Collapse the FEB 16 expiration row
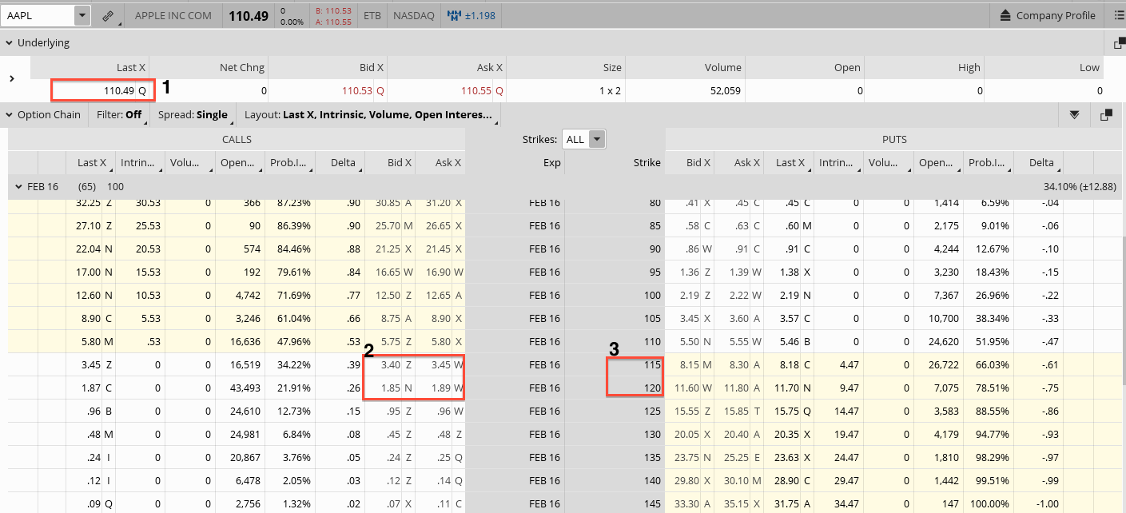The width and height of the screenshot is (1126, 513). [18, 186]
